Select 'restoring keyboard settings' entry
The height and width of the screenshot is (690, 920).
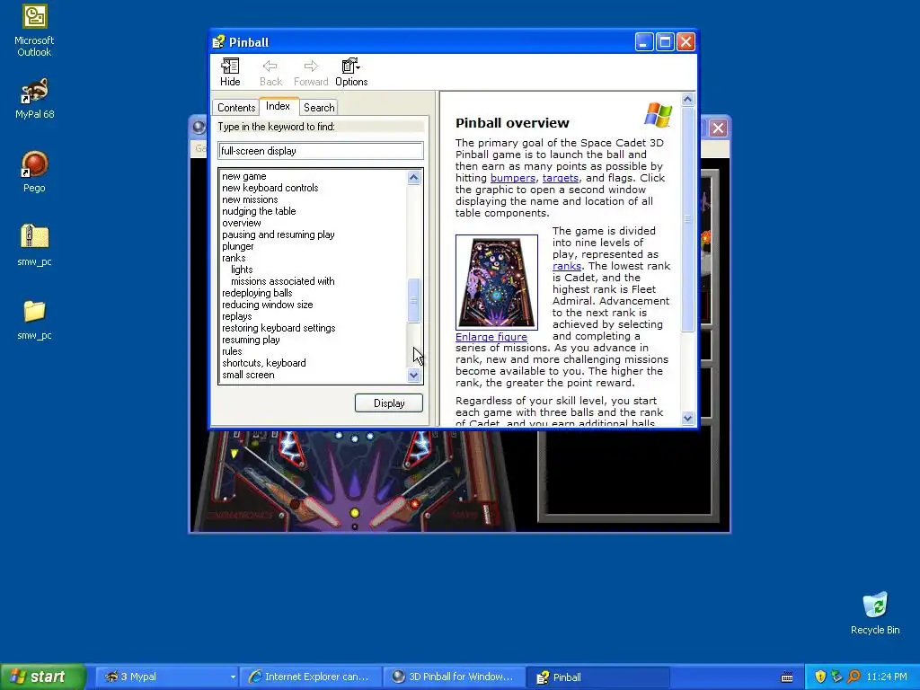279,328
